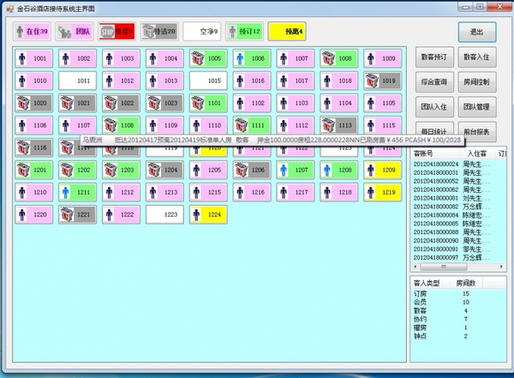Open 散客预订 guest reservation
This screenshot has width=514, height=378.
click(x=433, y=58)
